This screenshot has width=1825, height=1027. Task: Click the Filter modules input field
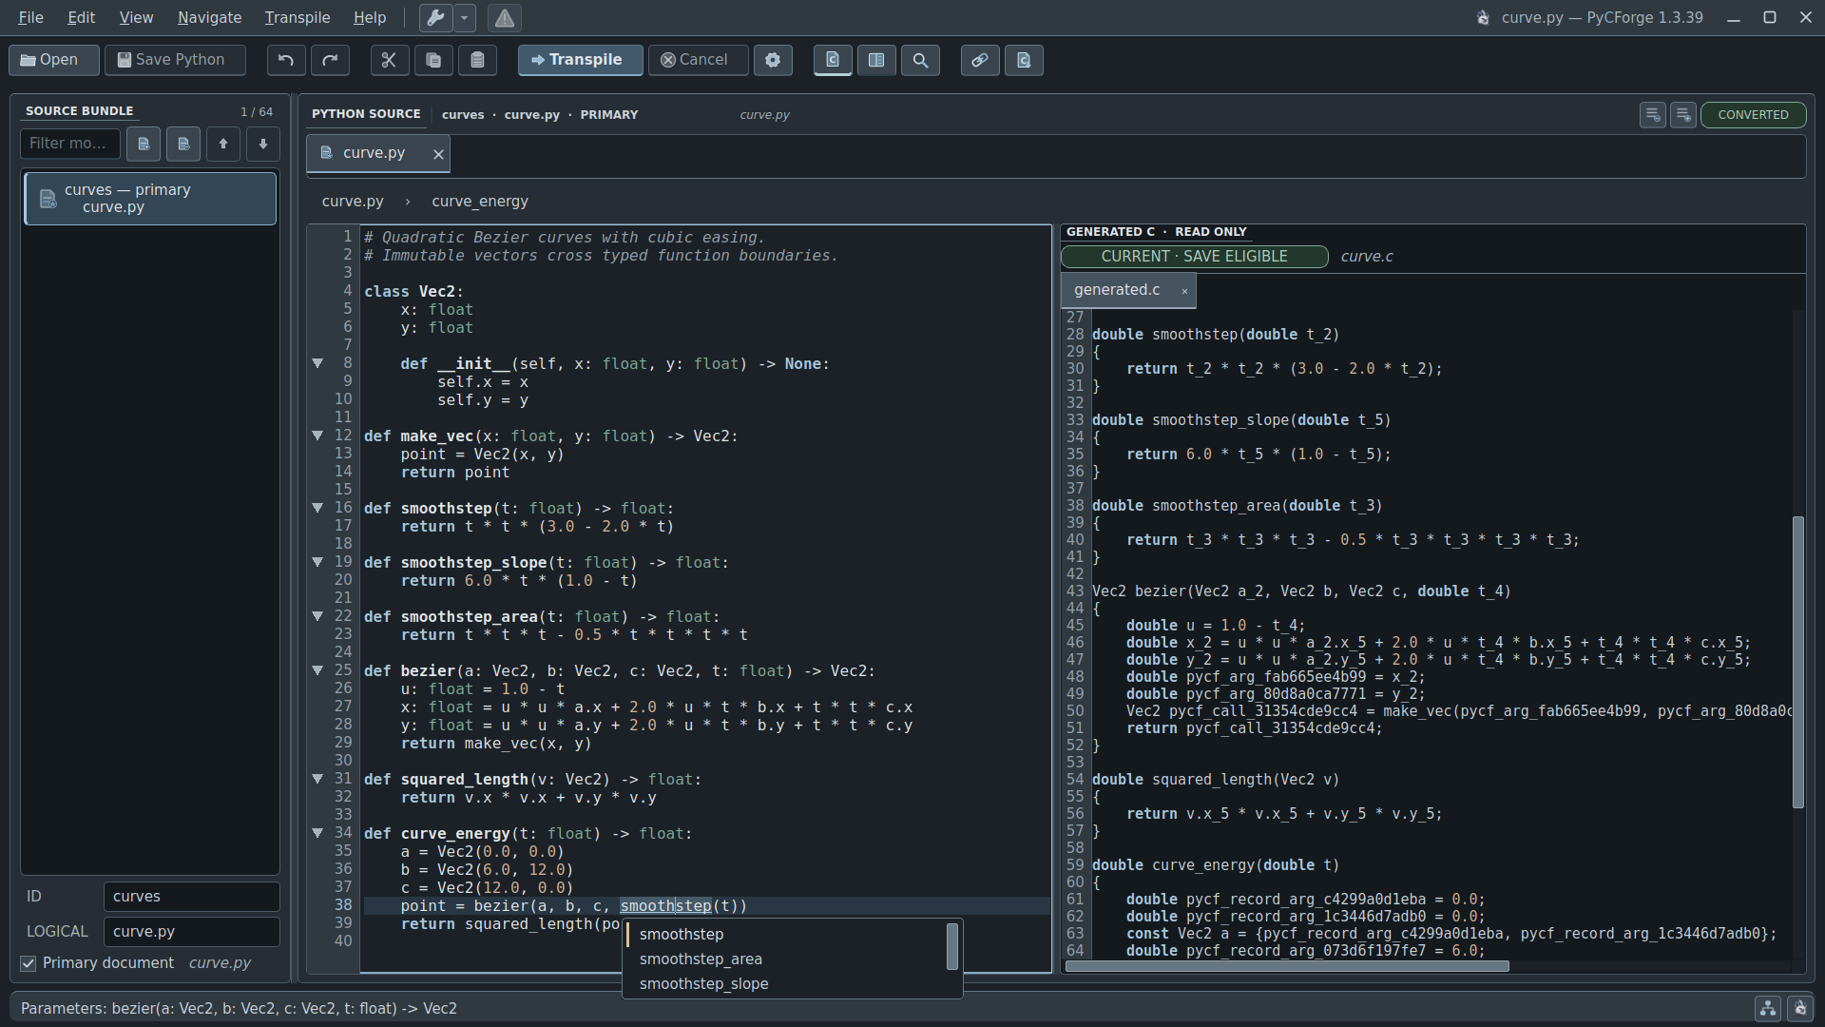(70, 144)
